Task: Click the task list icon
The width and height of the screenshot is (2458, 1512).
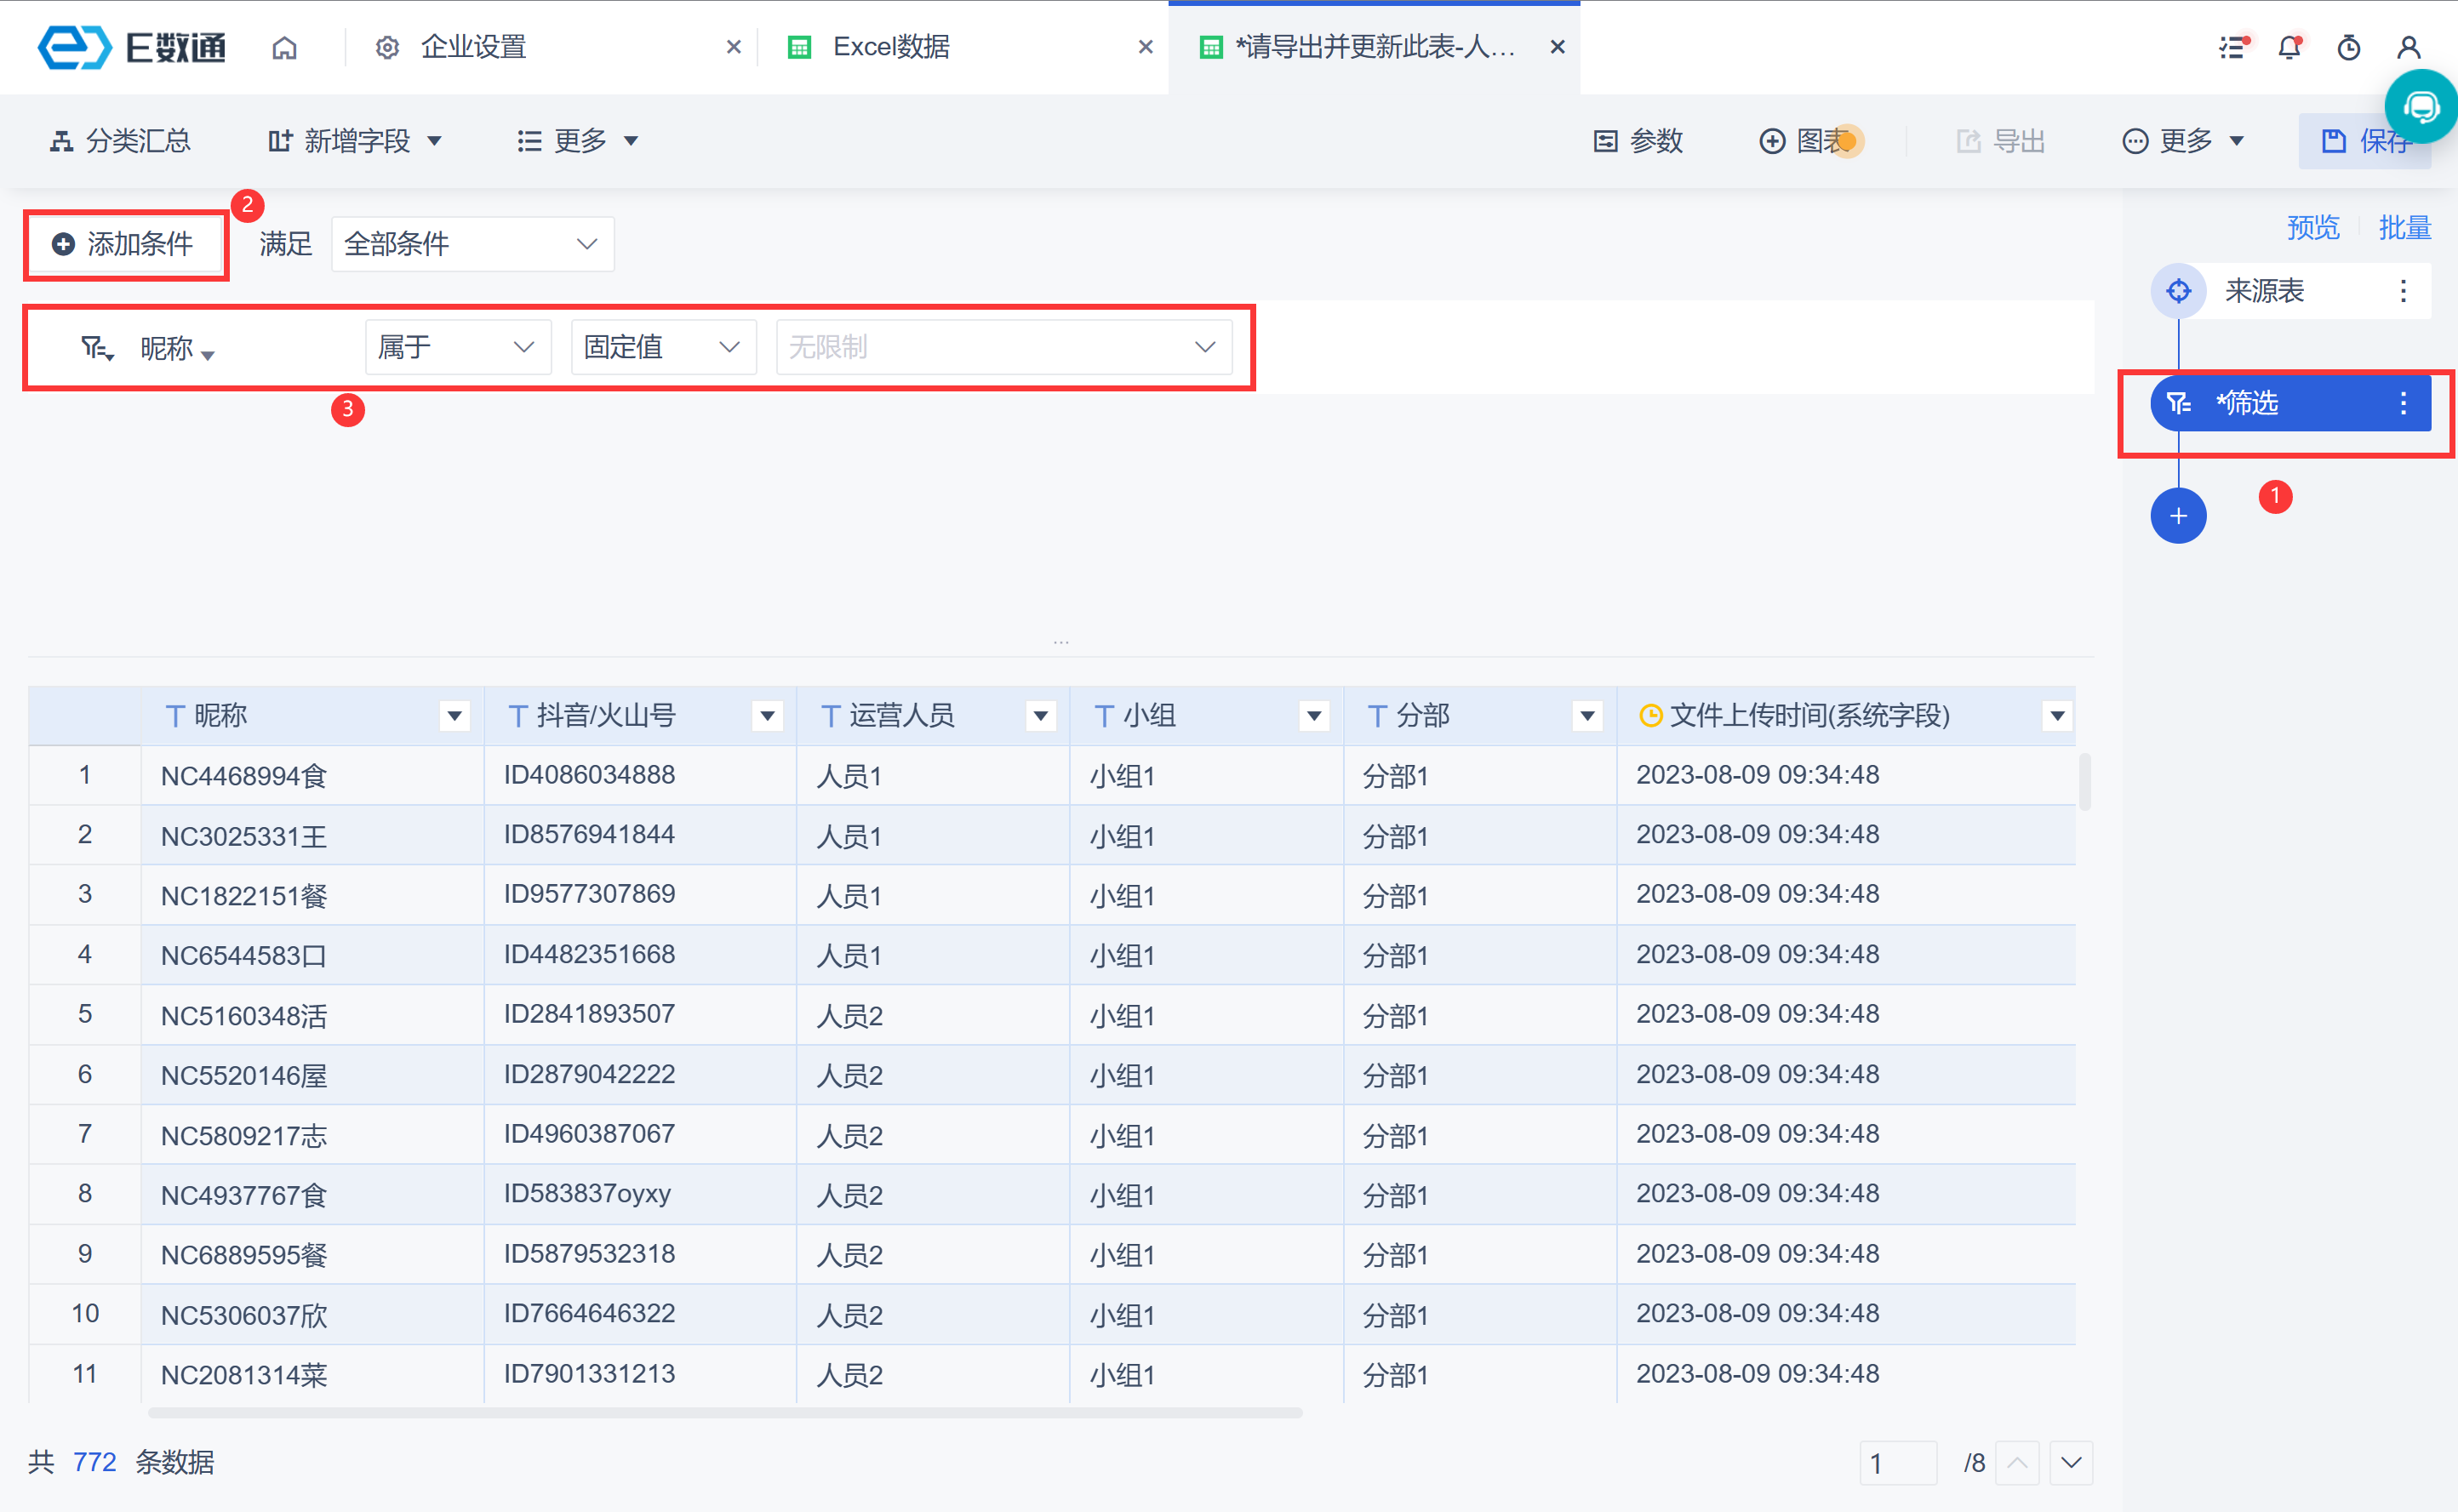Action: pyautogui.click(x=2232, y=47)
